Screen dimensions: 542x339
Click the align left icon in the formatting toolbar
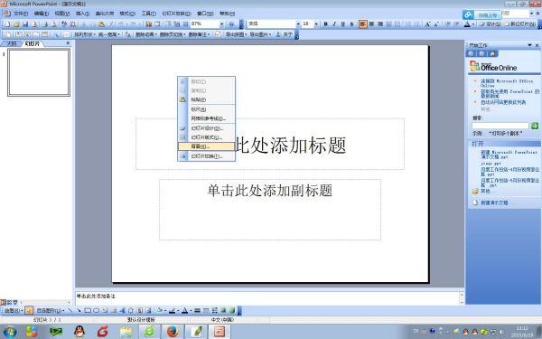362,24
